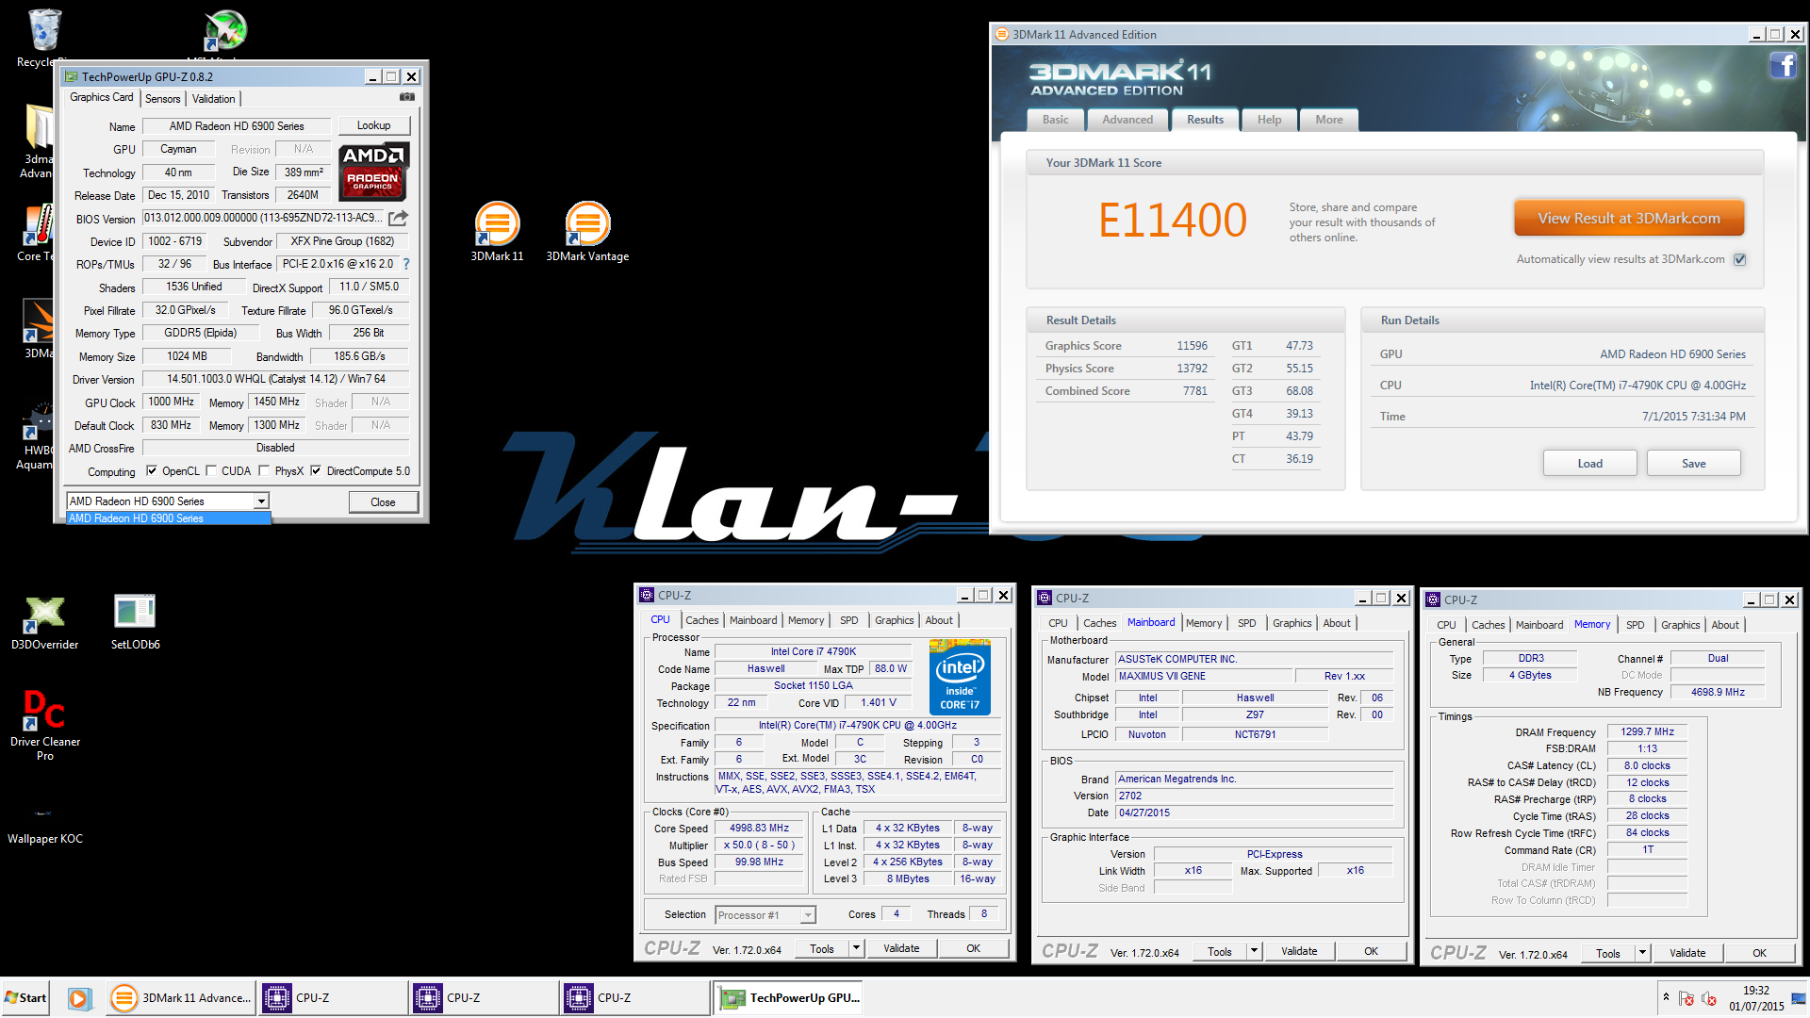Switch to Validation tab in GPU-Z
The image size is (1810, 1018).
point(214,98)
